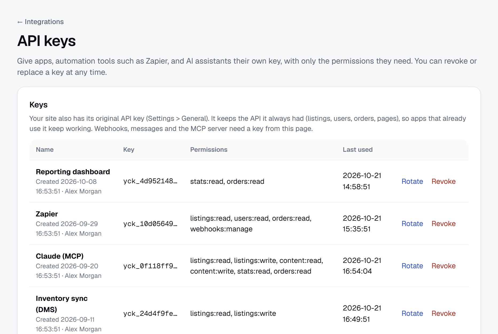Click the Last used column header
498x334 pixels.
pos(357,149)
